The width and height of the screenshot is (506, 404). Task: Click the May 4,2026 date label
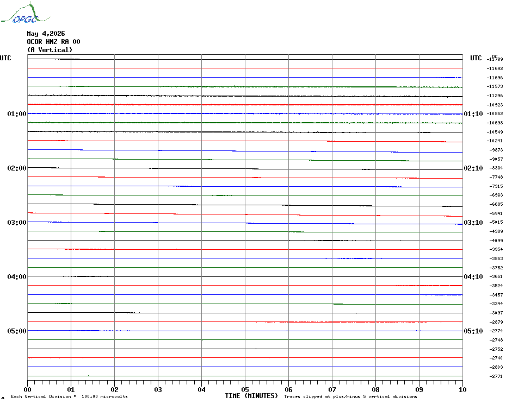[46, 34]
